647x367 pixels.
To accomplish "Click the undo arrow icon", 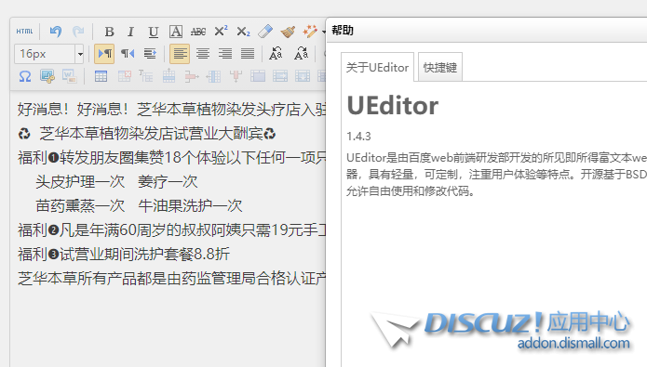I will [55, 32].
